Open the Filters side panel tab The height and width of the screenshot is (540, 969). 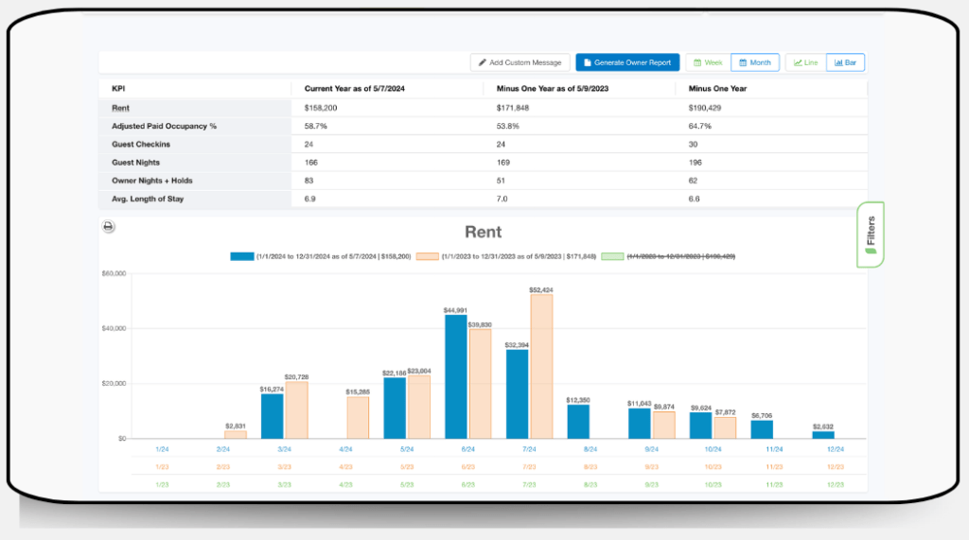click(x=870, y=234)
